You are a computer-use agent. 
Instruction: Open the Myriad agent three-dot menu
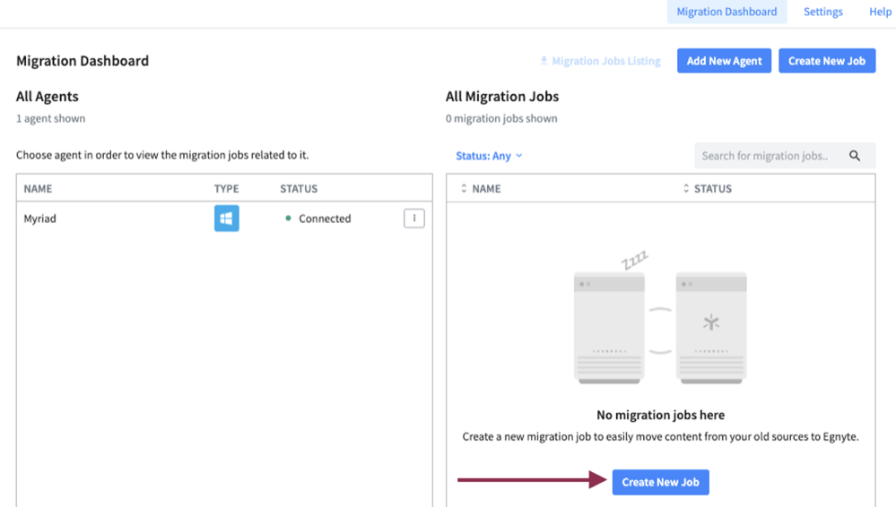coord(414,218)
